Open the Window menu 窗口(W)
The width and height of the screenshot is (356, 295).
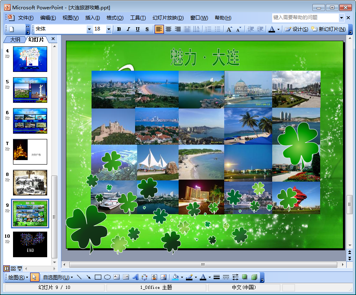click(x=199, y=18)
